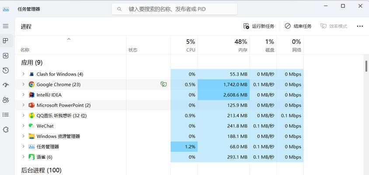This screenshot has width=369, height=175.
Task: Click the IntelliJ IDEA app icon
Action: [31, 94]
